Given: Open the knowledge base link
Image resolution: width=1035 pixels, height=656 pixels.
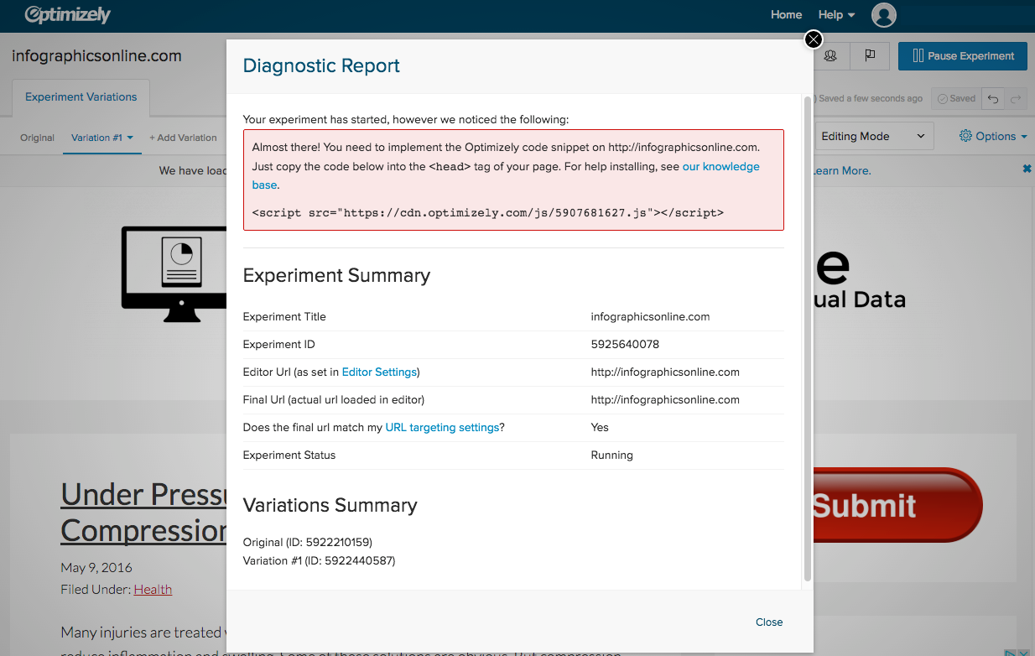Looking at the screenshot, I should click(x=720, y=166).
